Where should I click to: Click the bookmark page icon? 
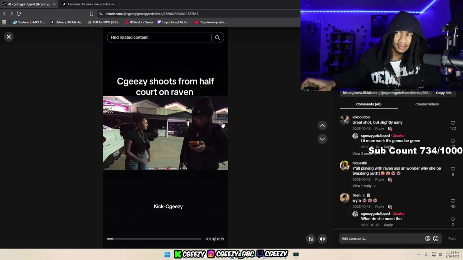coord(92,14)
